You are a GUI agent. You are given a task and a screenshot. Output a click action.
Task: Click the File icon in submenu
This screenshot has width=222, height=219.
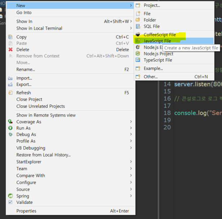138,14
